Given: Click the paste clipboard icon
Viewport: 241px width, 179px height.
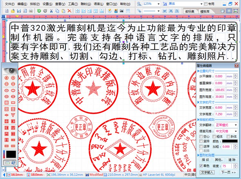Looking at the screenshot, I should pos(63,11).
